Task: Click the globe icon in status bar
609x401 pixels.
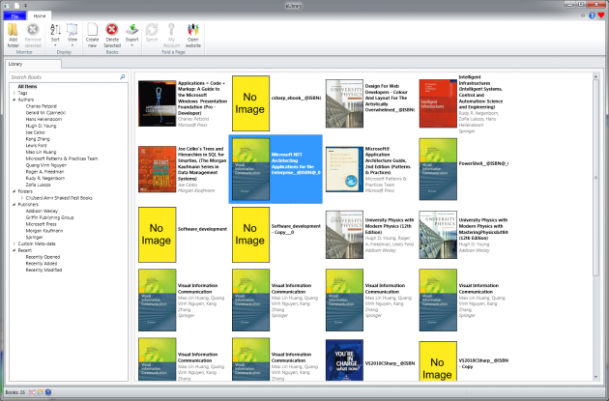Action: [48, 392]
